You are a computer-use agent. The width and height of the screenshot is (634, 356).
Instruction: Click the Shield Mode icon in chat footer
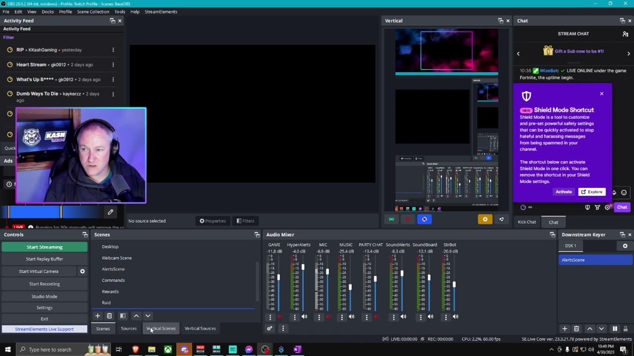pyautogui.click(x=587, y=208)
